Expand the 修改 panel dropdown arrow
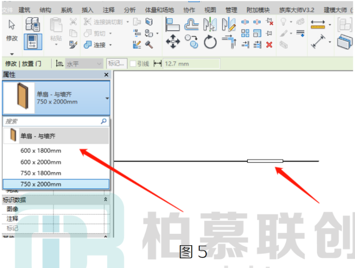355x268 pixels. 12,54
